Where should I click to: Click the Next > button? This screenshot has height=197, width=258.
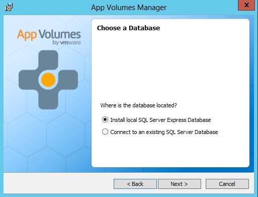180,184
